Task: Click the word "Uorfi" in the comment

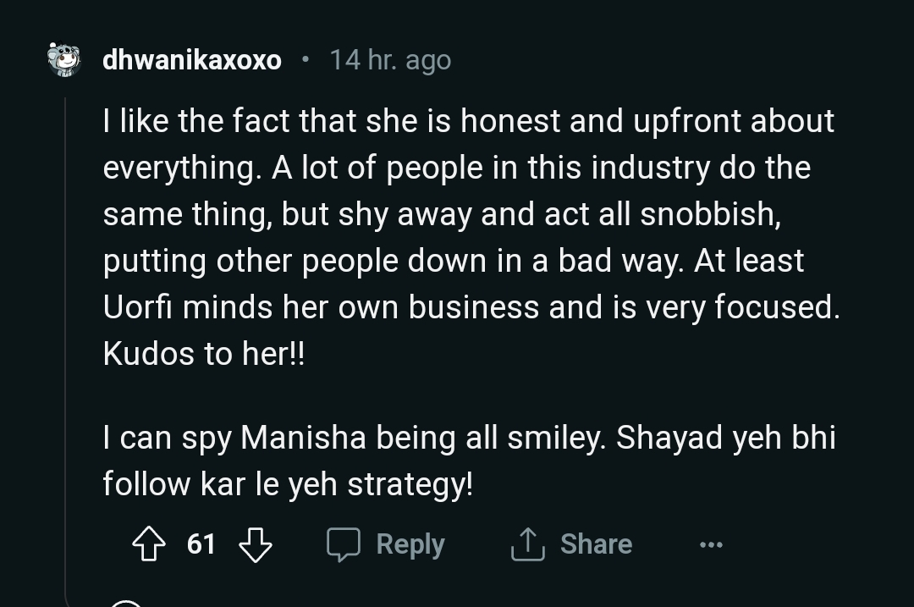Action: click(137, 307)
